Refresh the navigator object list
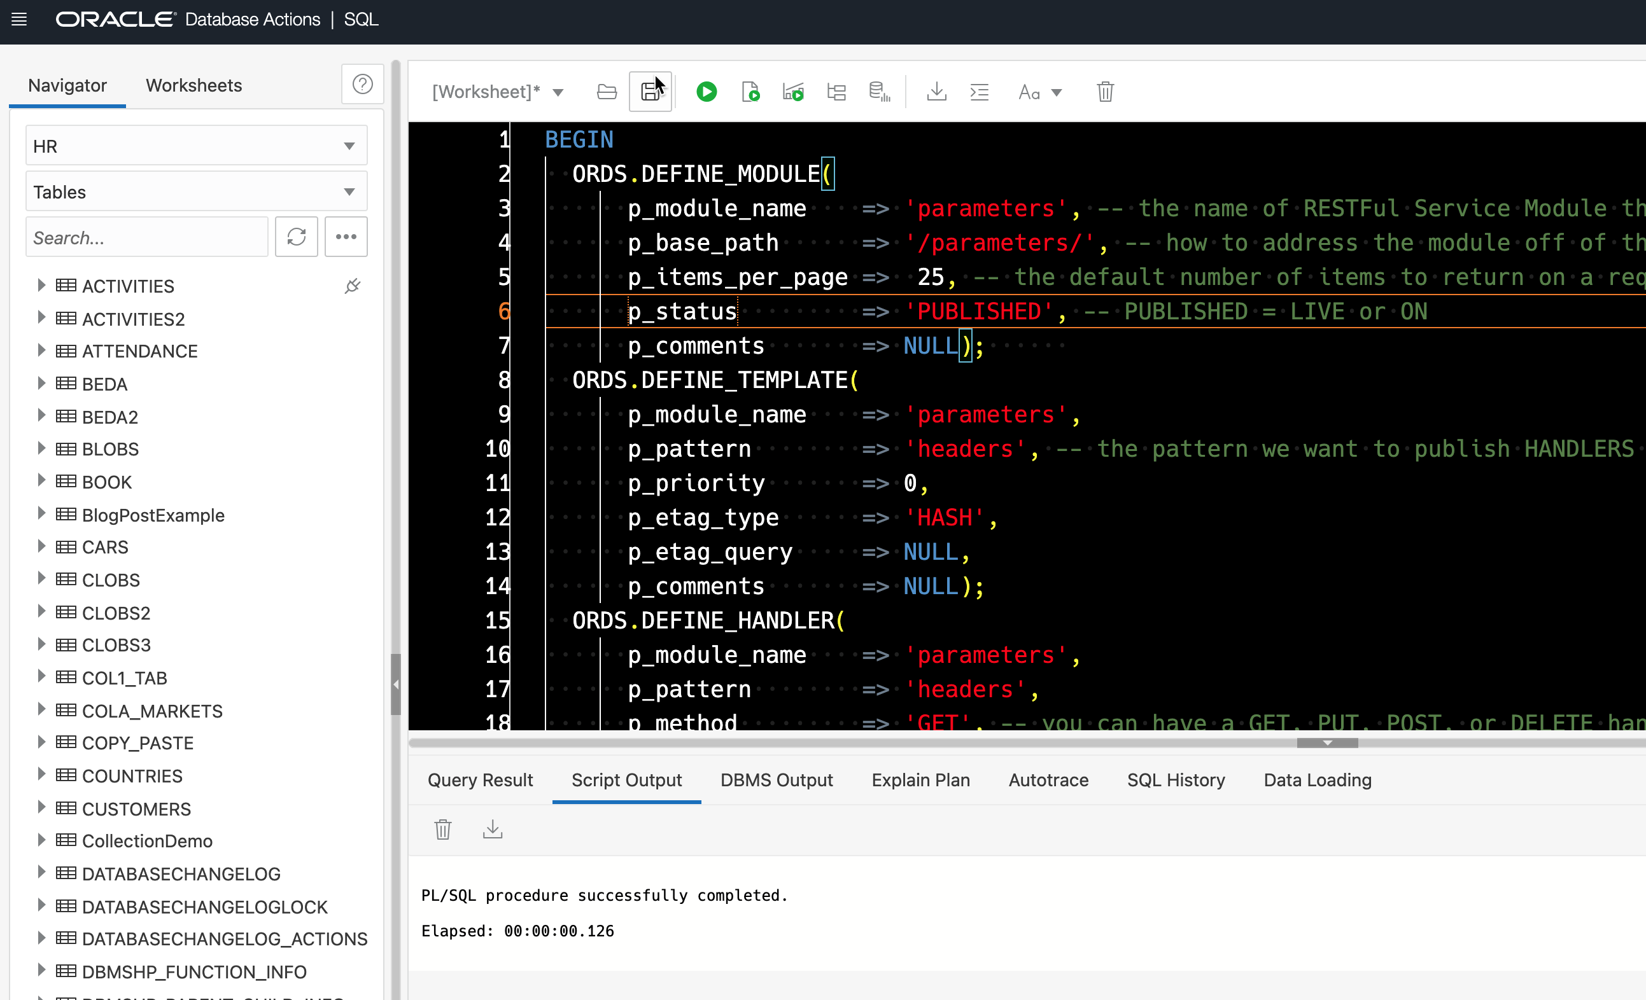This screenshot has height=1000, width=1646. [297, 236]
